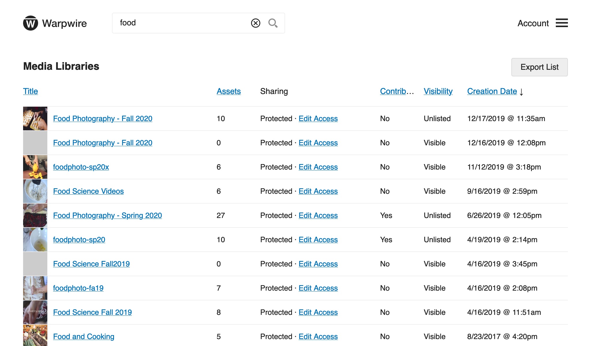Edit Access for Food Science Fall2019
Image resolution: width=591 pixels, height=346 pixels.
318,264
